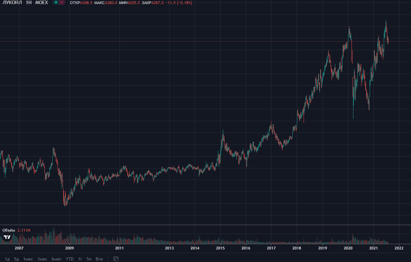Click the 2022 label on time axis
Viewport: 411px width, 262px height.
pos(399,248)
